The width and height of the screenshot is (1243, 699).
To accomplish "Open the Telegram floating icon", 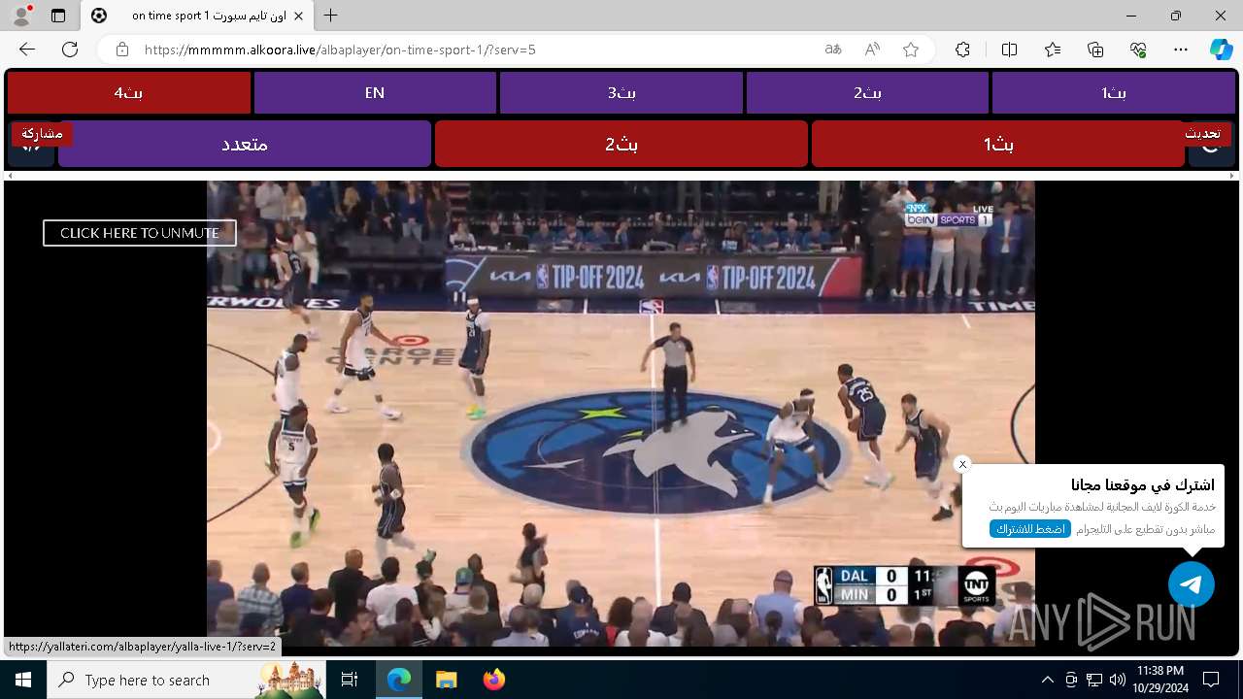I will [1192, 584].
